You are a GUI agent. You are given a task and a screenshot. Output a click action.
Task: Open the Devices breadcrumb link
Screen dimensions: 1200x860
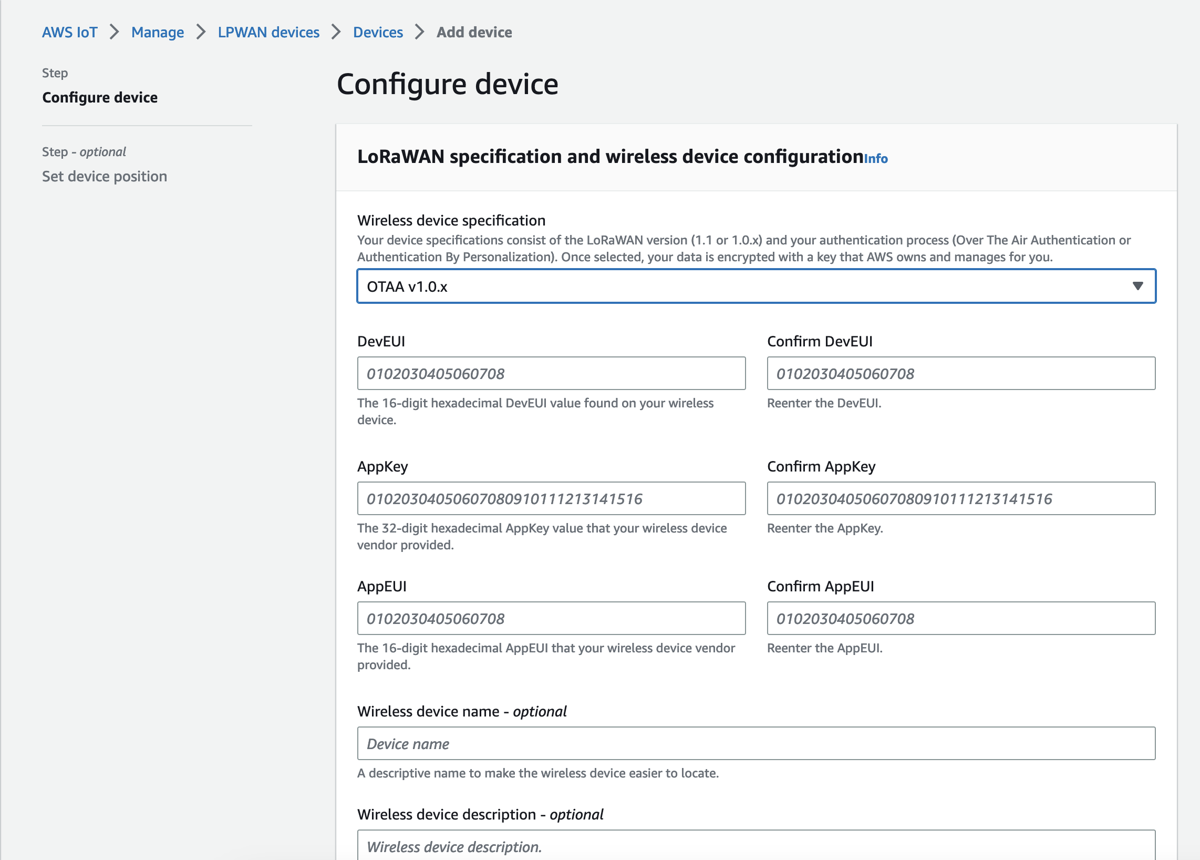378,32
